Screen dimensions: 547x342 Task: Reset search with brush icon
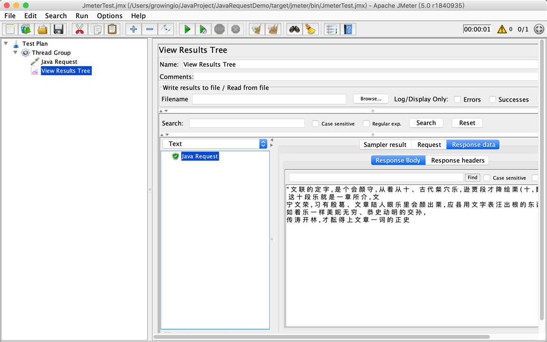pyautogui.click(x=310, y=29)
